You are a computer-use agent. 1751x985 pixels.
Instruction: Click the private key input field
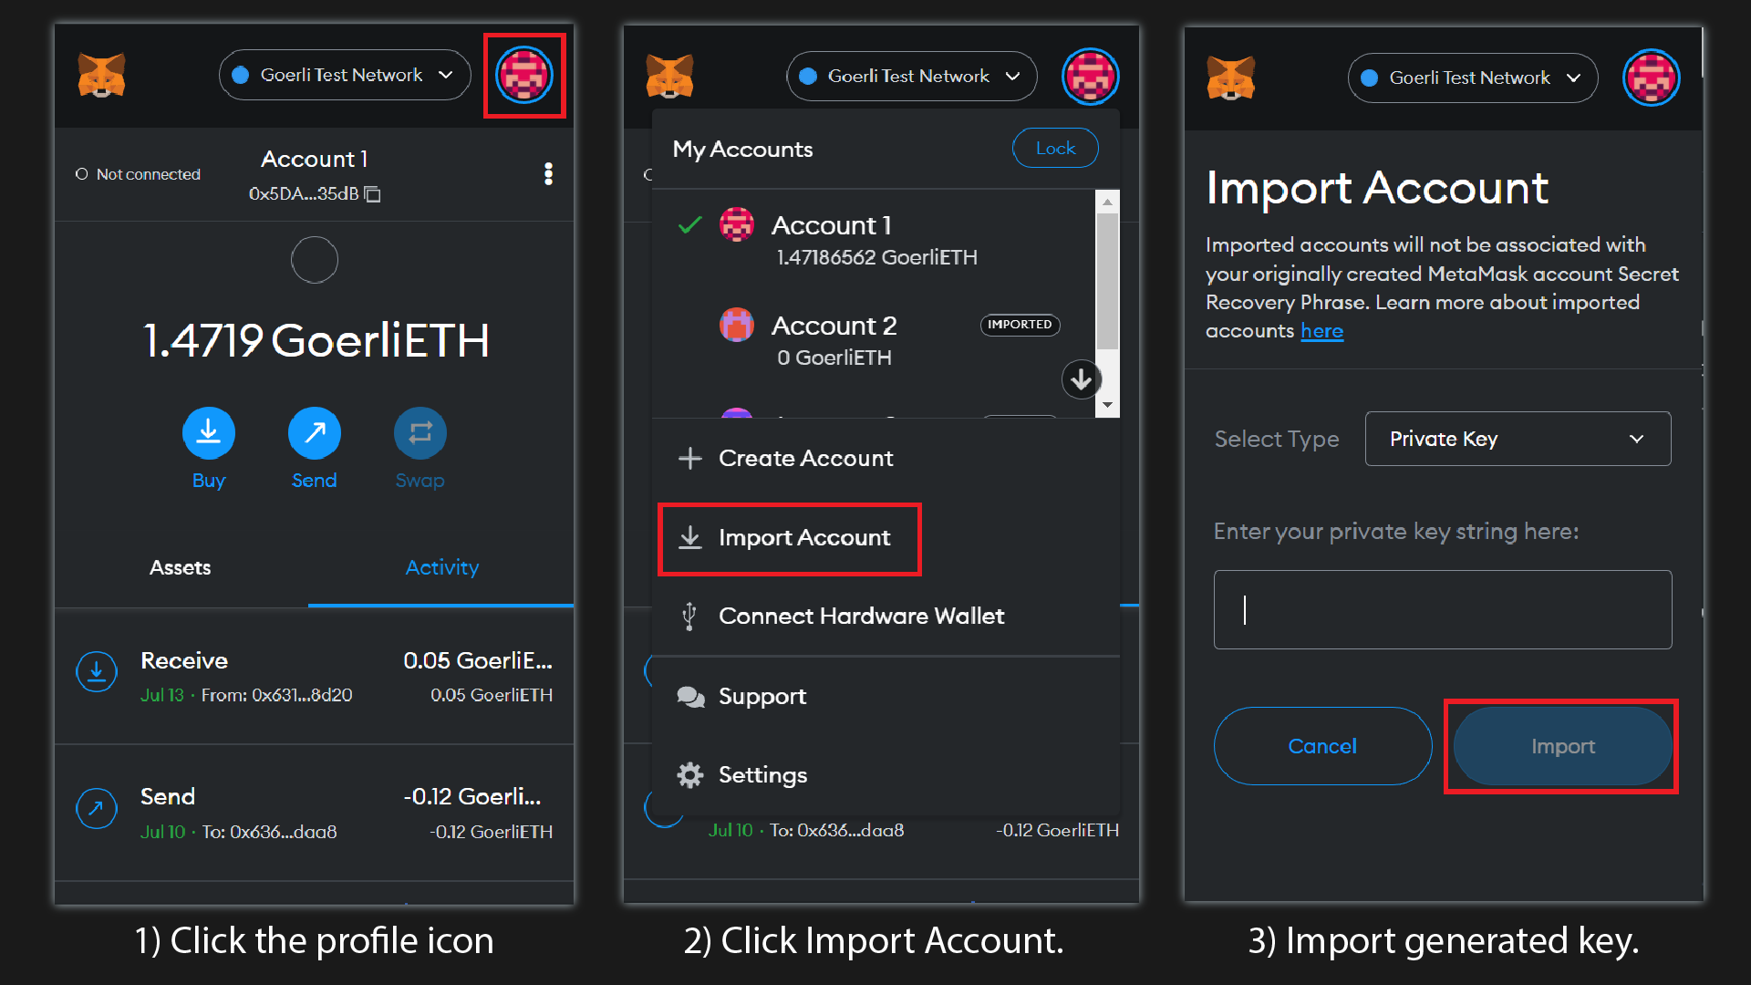tap(1441, 609)
